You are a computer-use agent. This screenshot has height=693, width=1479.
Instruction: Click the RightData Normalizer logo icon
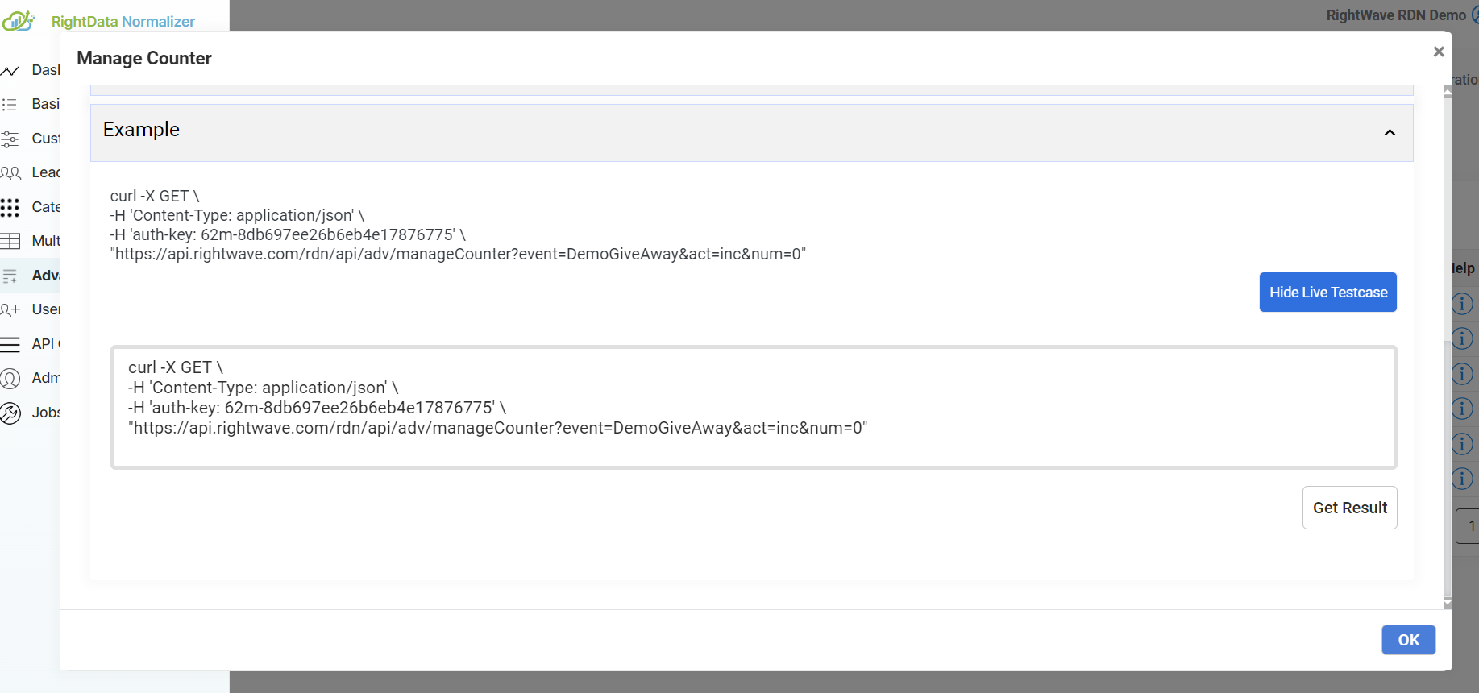click(x=18, y=21)
